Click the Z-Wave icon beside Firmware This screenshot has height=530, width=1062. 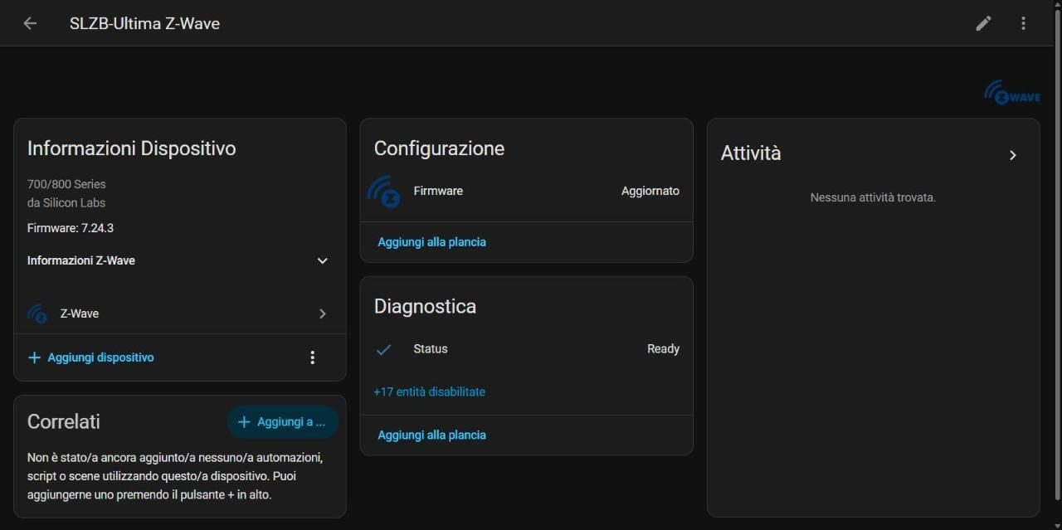[384, 191]
